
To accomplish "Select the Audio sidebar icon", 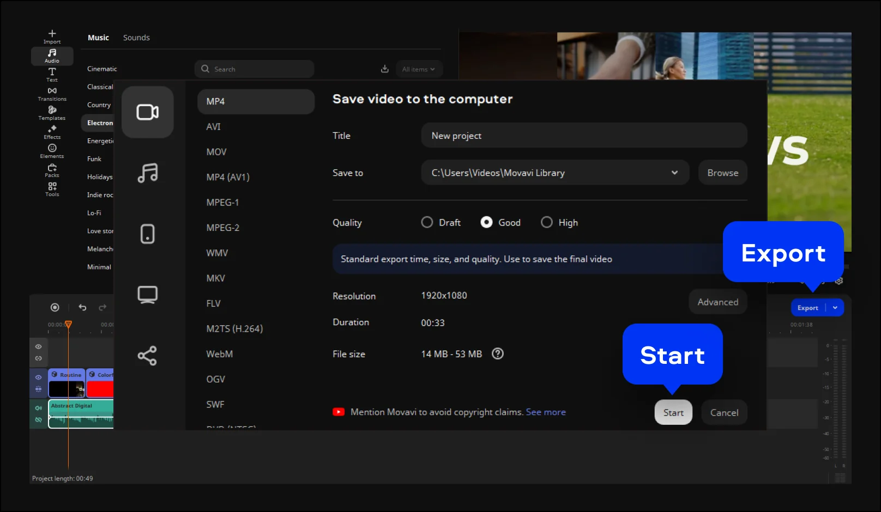I will pyautogui.click(x=52, y=56).
